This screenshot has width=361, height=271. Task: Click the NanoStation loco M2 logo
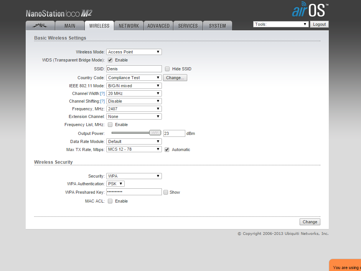tap(59, 13)
